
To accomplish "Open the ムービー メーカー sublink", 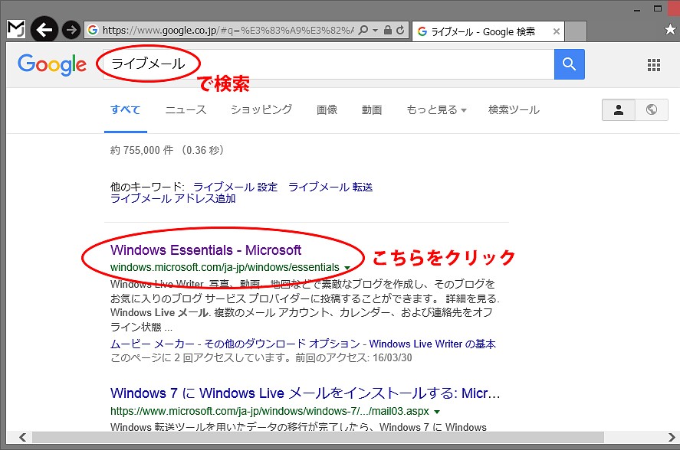I will 153,344.
